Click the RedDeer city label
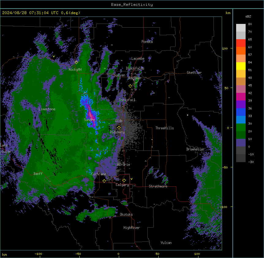This screenshot has width=264, height=258. coord(135,78)
